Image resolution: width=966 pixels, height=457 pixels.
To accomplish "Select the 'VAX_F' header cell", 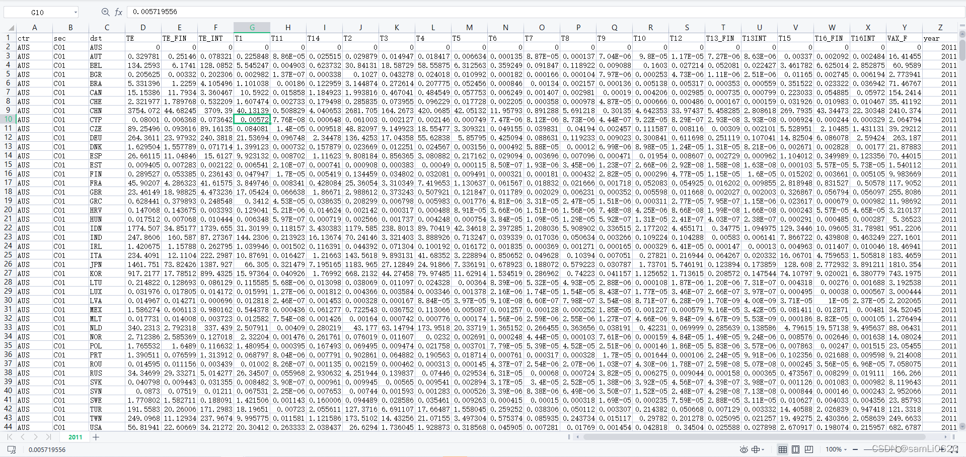I will tap(904, 38).
